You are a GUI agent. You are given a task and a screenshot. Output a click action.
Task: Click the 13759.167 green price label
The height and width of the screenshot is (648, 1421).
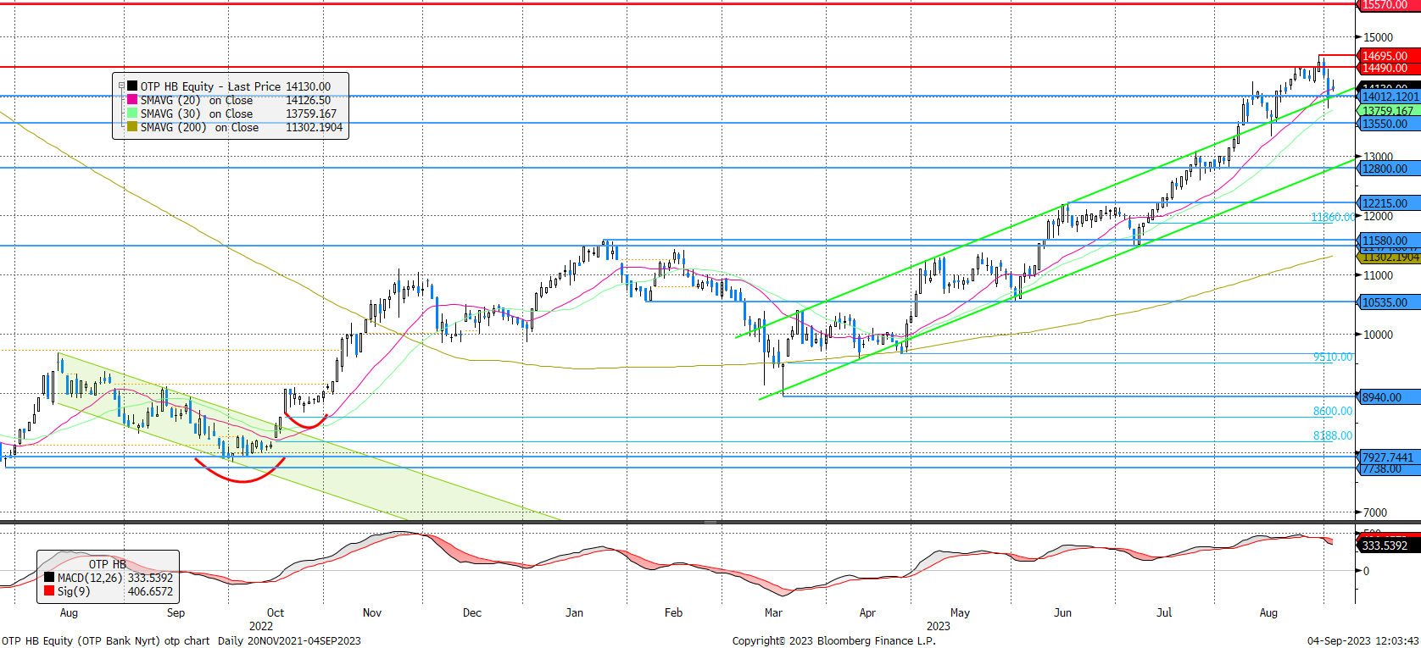coord(1388,110)
